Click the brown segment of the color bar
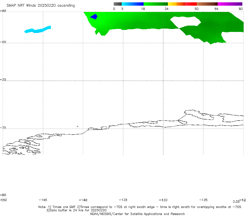The height and width of the screenshot is (216, 246). click(x=207, y=4)
